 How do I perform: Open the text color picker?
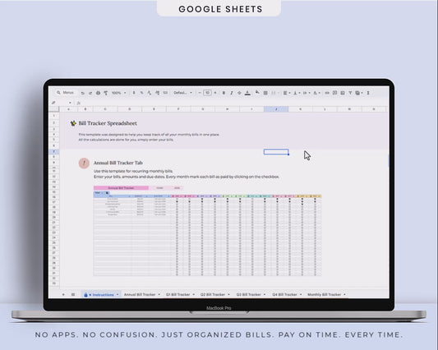point(247,93)
